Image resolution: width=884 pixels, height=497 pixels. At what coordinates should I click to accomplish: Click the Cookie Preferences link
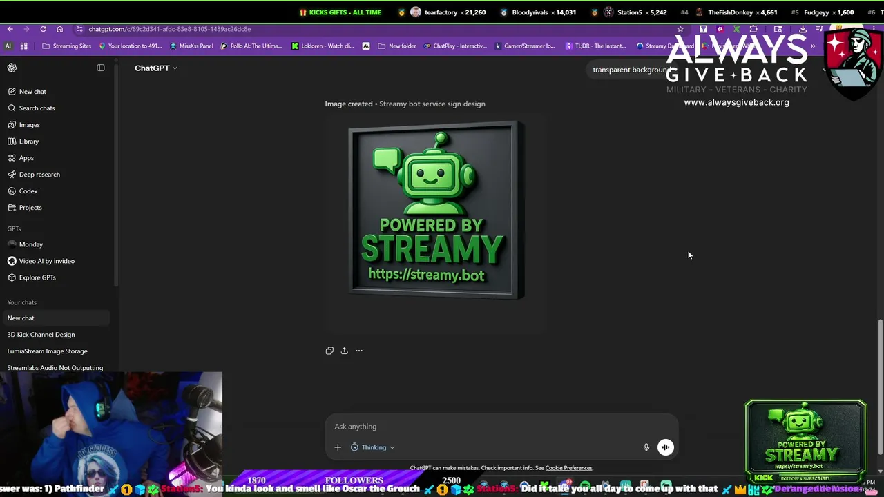pyautogui.click(x=568, y=468)
